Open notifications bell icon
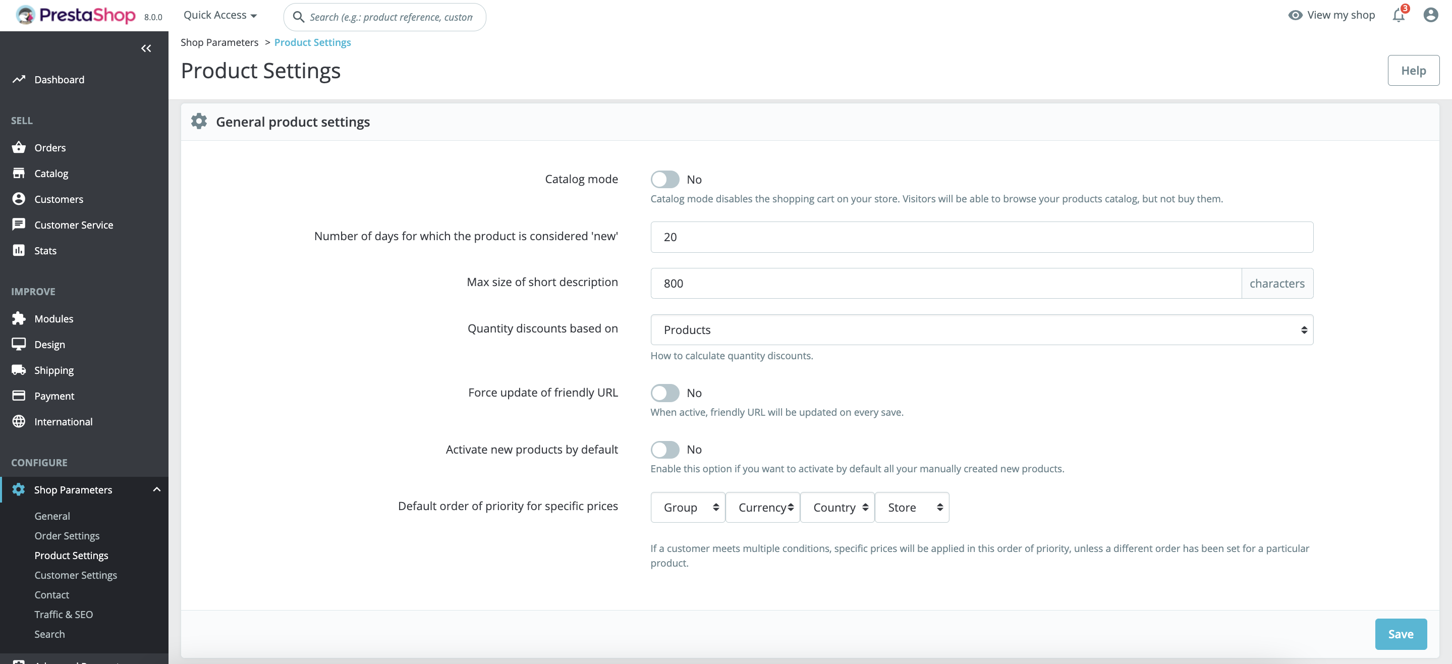 1399,15
